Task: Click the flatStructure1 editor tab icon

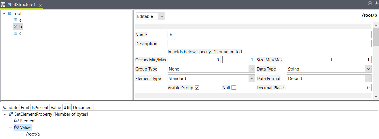Action: [x=3, y=5]
